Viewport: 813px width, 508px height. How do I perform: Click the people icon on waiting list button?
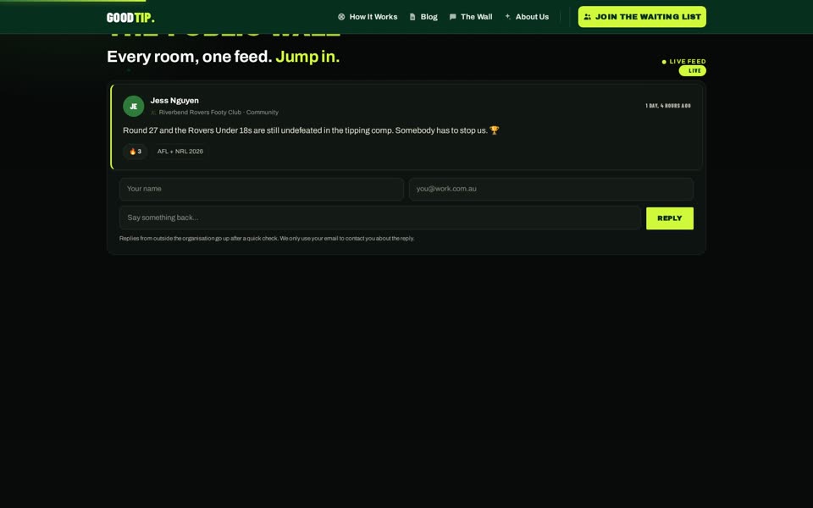click(587, 17)
